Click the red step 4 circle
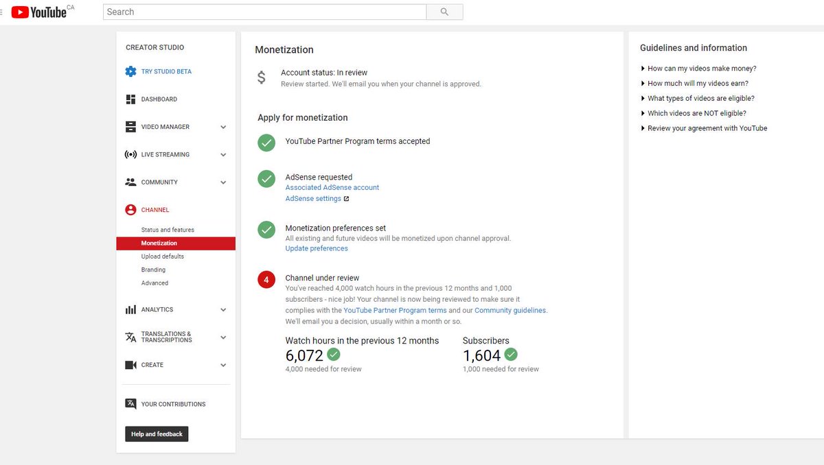 pyautogui.click(x=266, y=280)
